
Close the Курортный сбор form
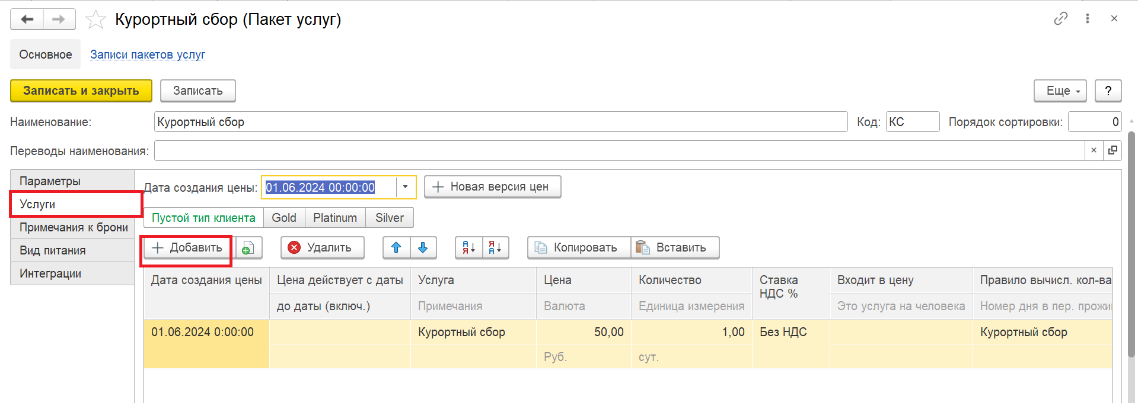[x=1114, y=18]
